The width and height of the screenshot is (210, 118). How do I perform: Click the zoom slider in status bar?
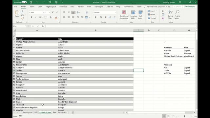184,116
